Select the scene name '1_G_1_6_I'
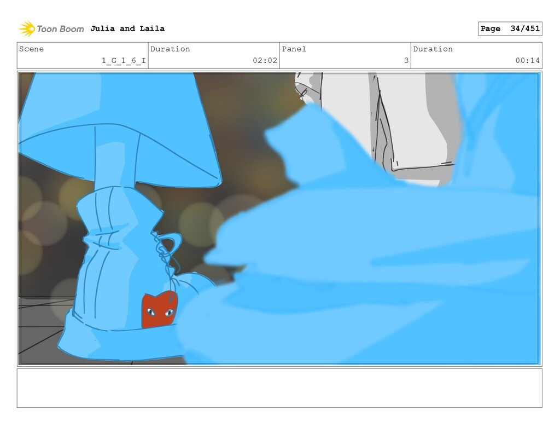The width and height of the screenshot is (560, 433). [124, 60]
